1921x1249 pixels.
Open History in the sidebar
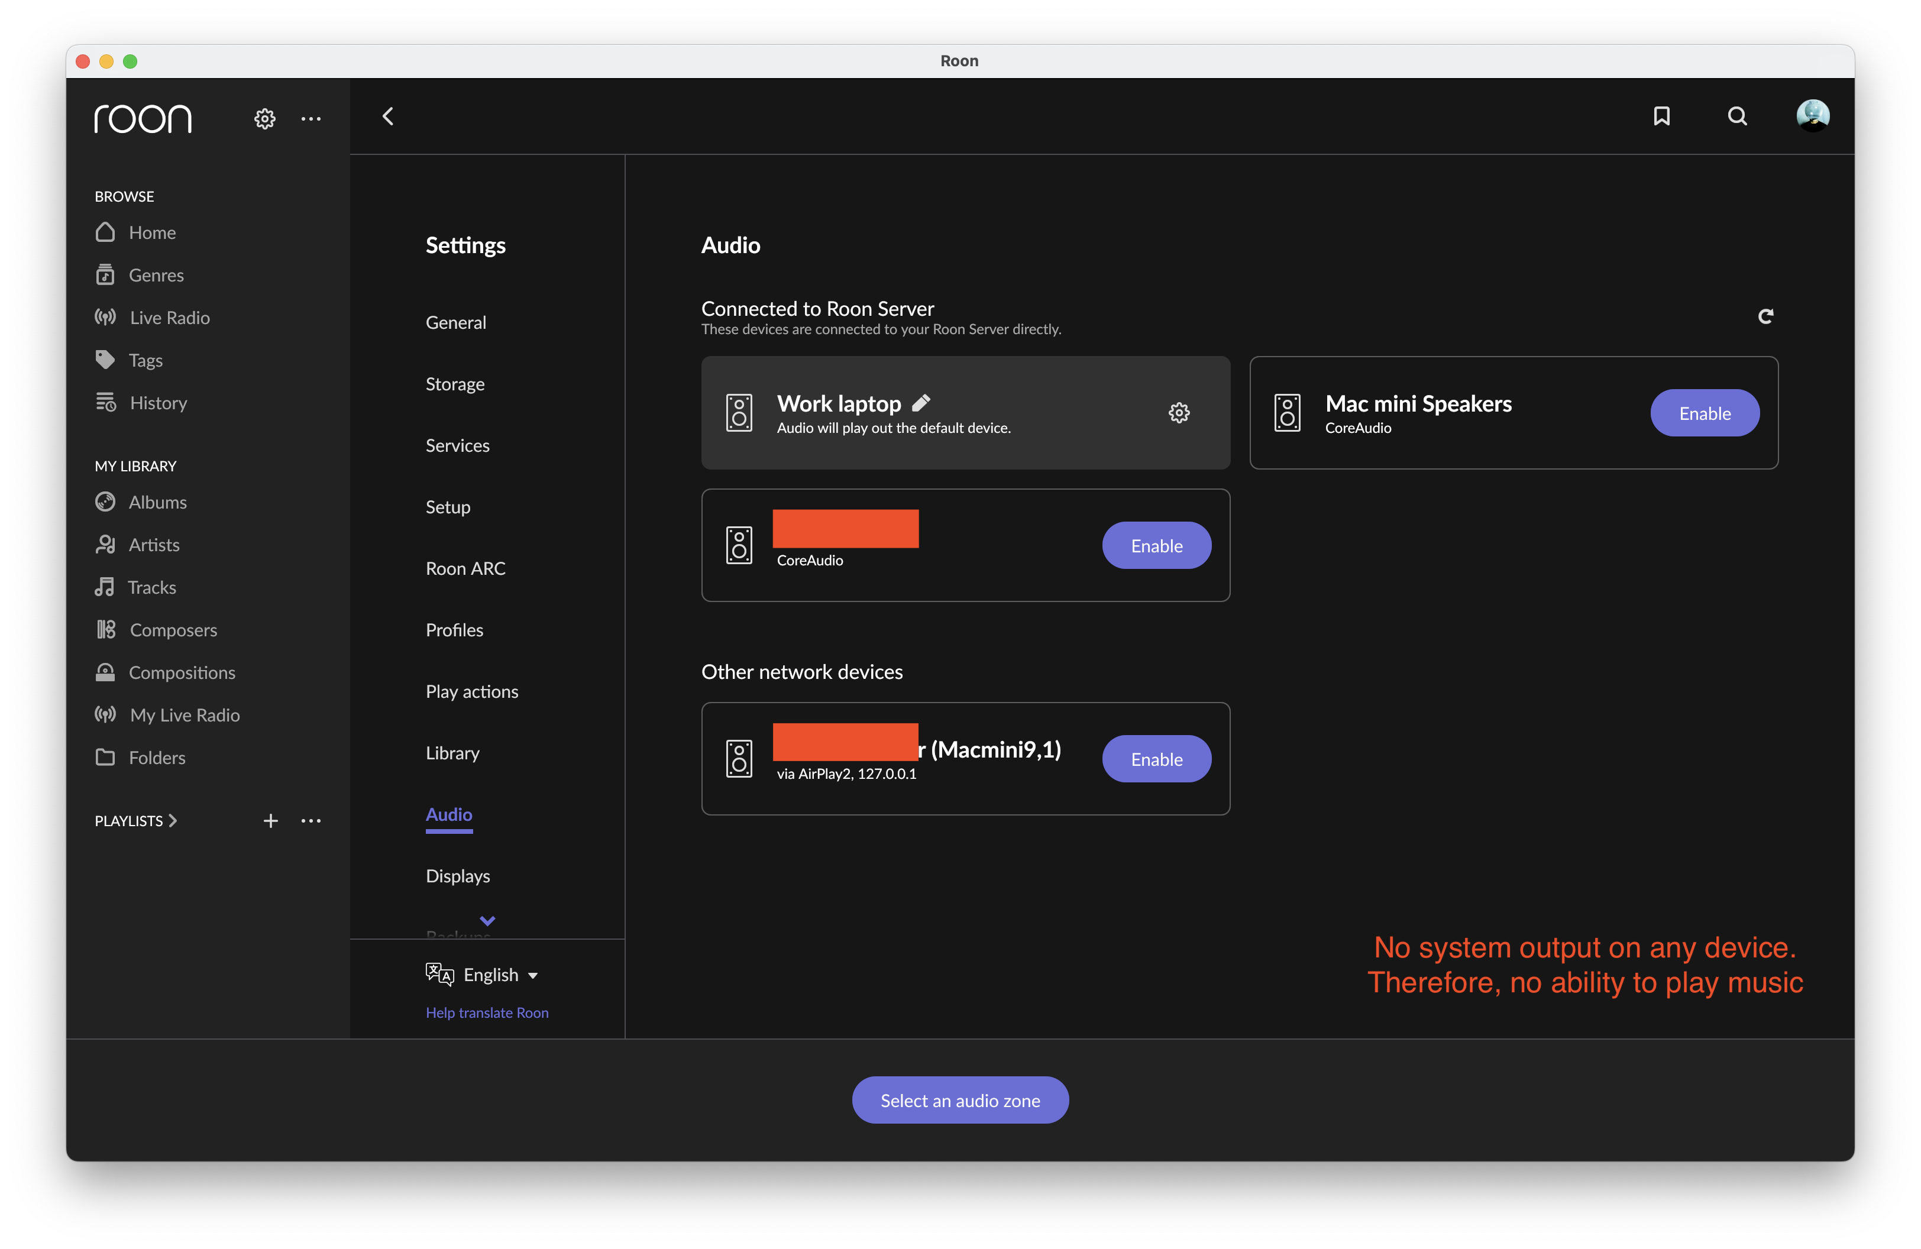click(141, 403)
